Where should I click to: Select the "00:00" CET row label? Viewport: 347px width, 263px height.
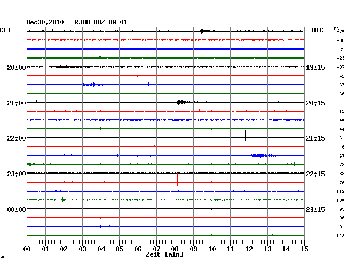pyautogui.click(x=17, y=209)
